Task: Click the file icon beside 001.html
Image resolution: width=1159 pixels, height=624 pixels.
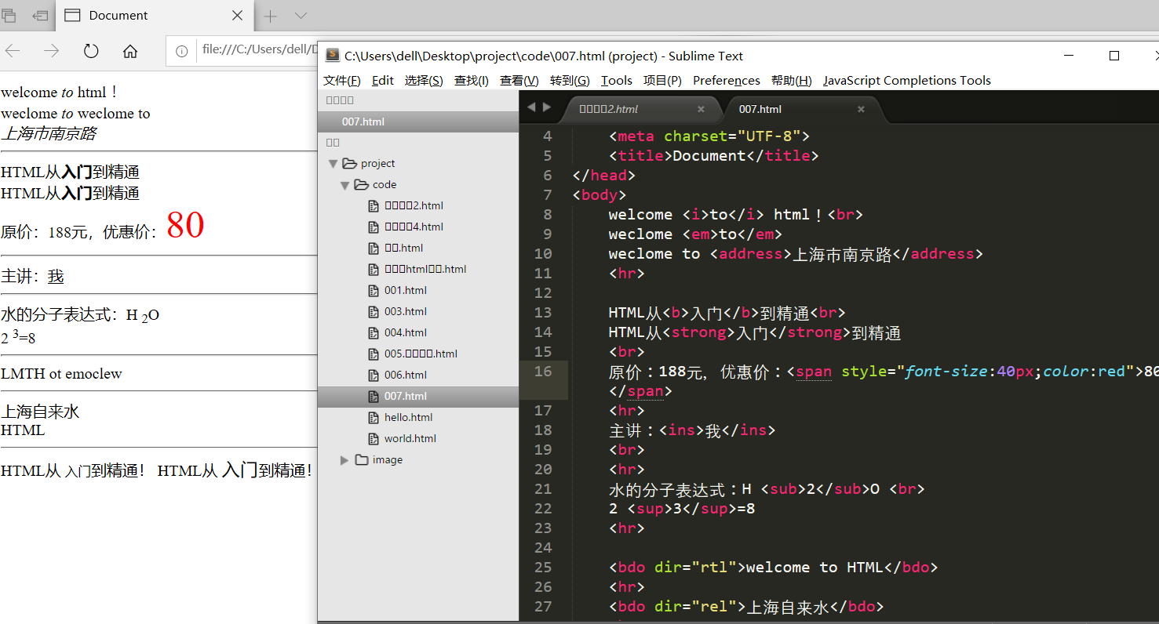Action: [374, 290]
